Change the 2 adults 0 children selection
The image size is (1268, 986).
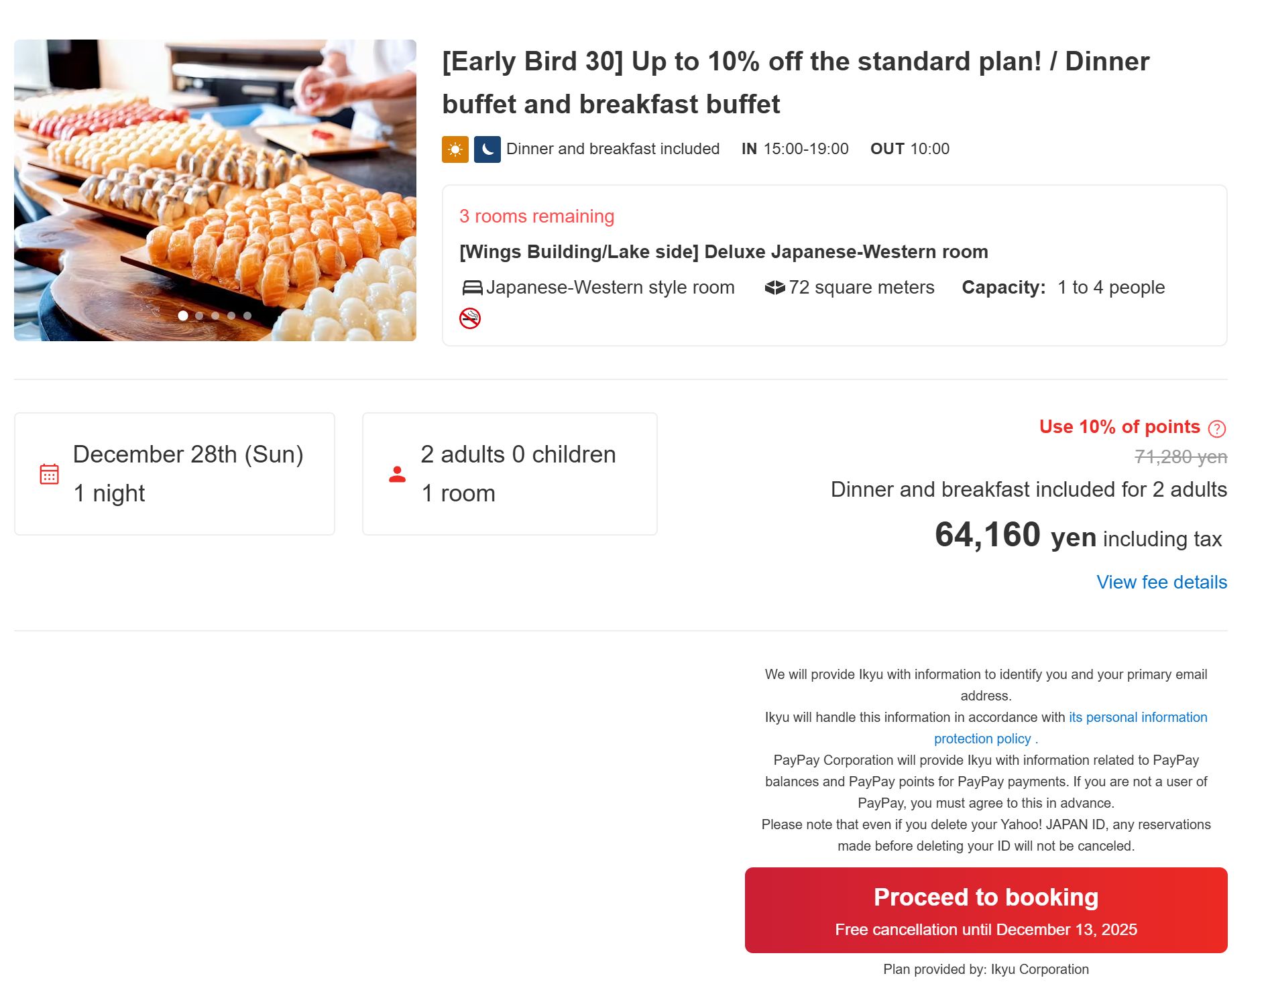click(510, 474)
